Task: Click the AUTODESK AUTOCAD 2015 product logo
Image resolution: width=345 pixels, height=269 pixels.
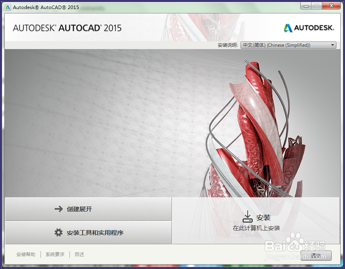Action: (67, 28)
